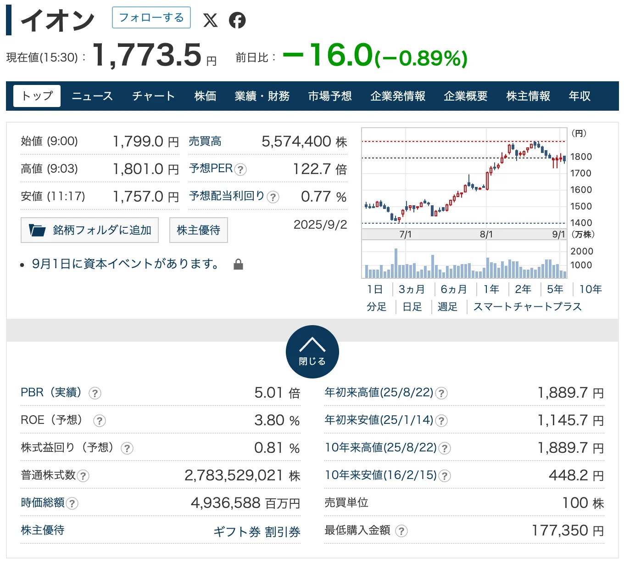Select the 1年 chart range
The image size is (624, 564).
click(491, 289)
